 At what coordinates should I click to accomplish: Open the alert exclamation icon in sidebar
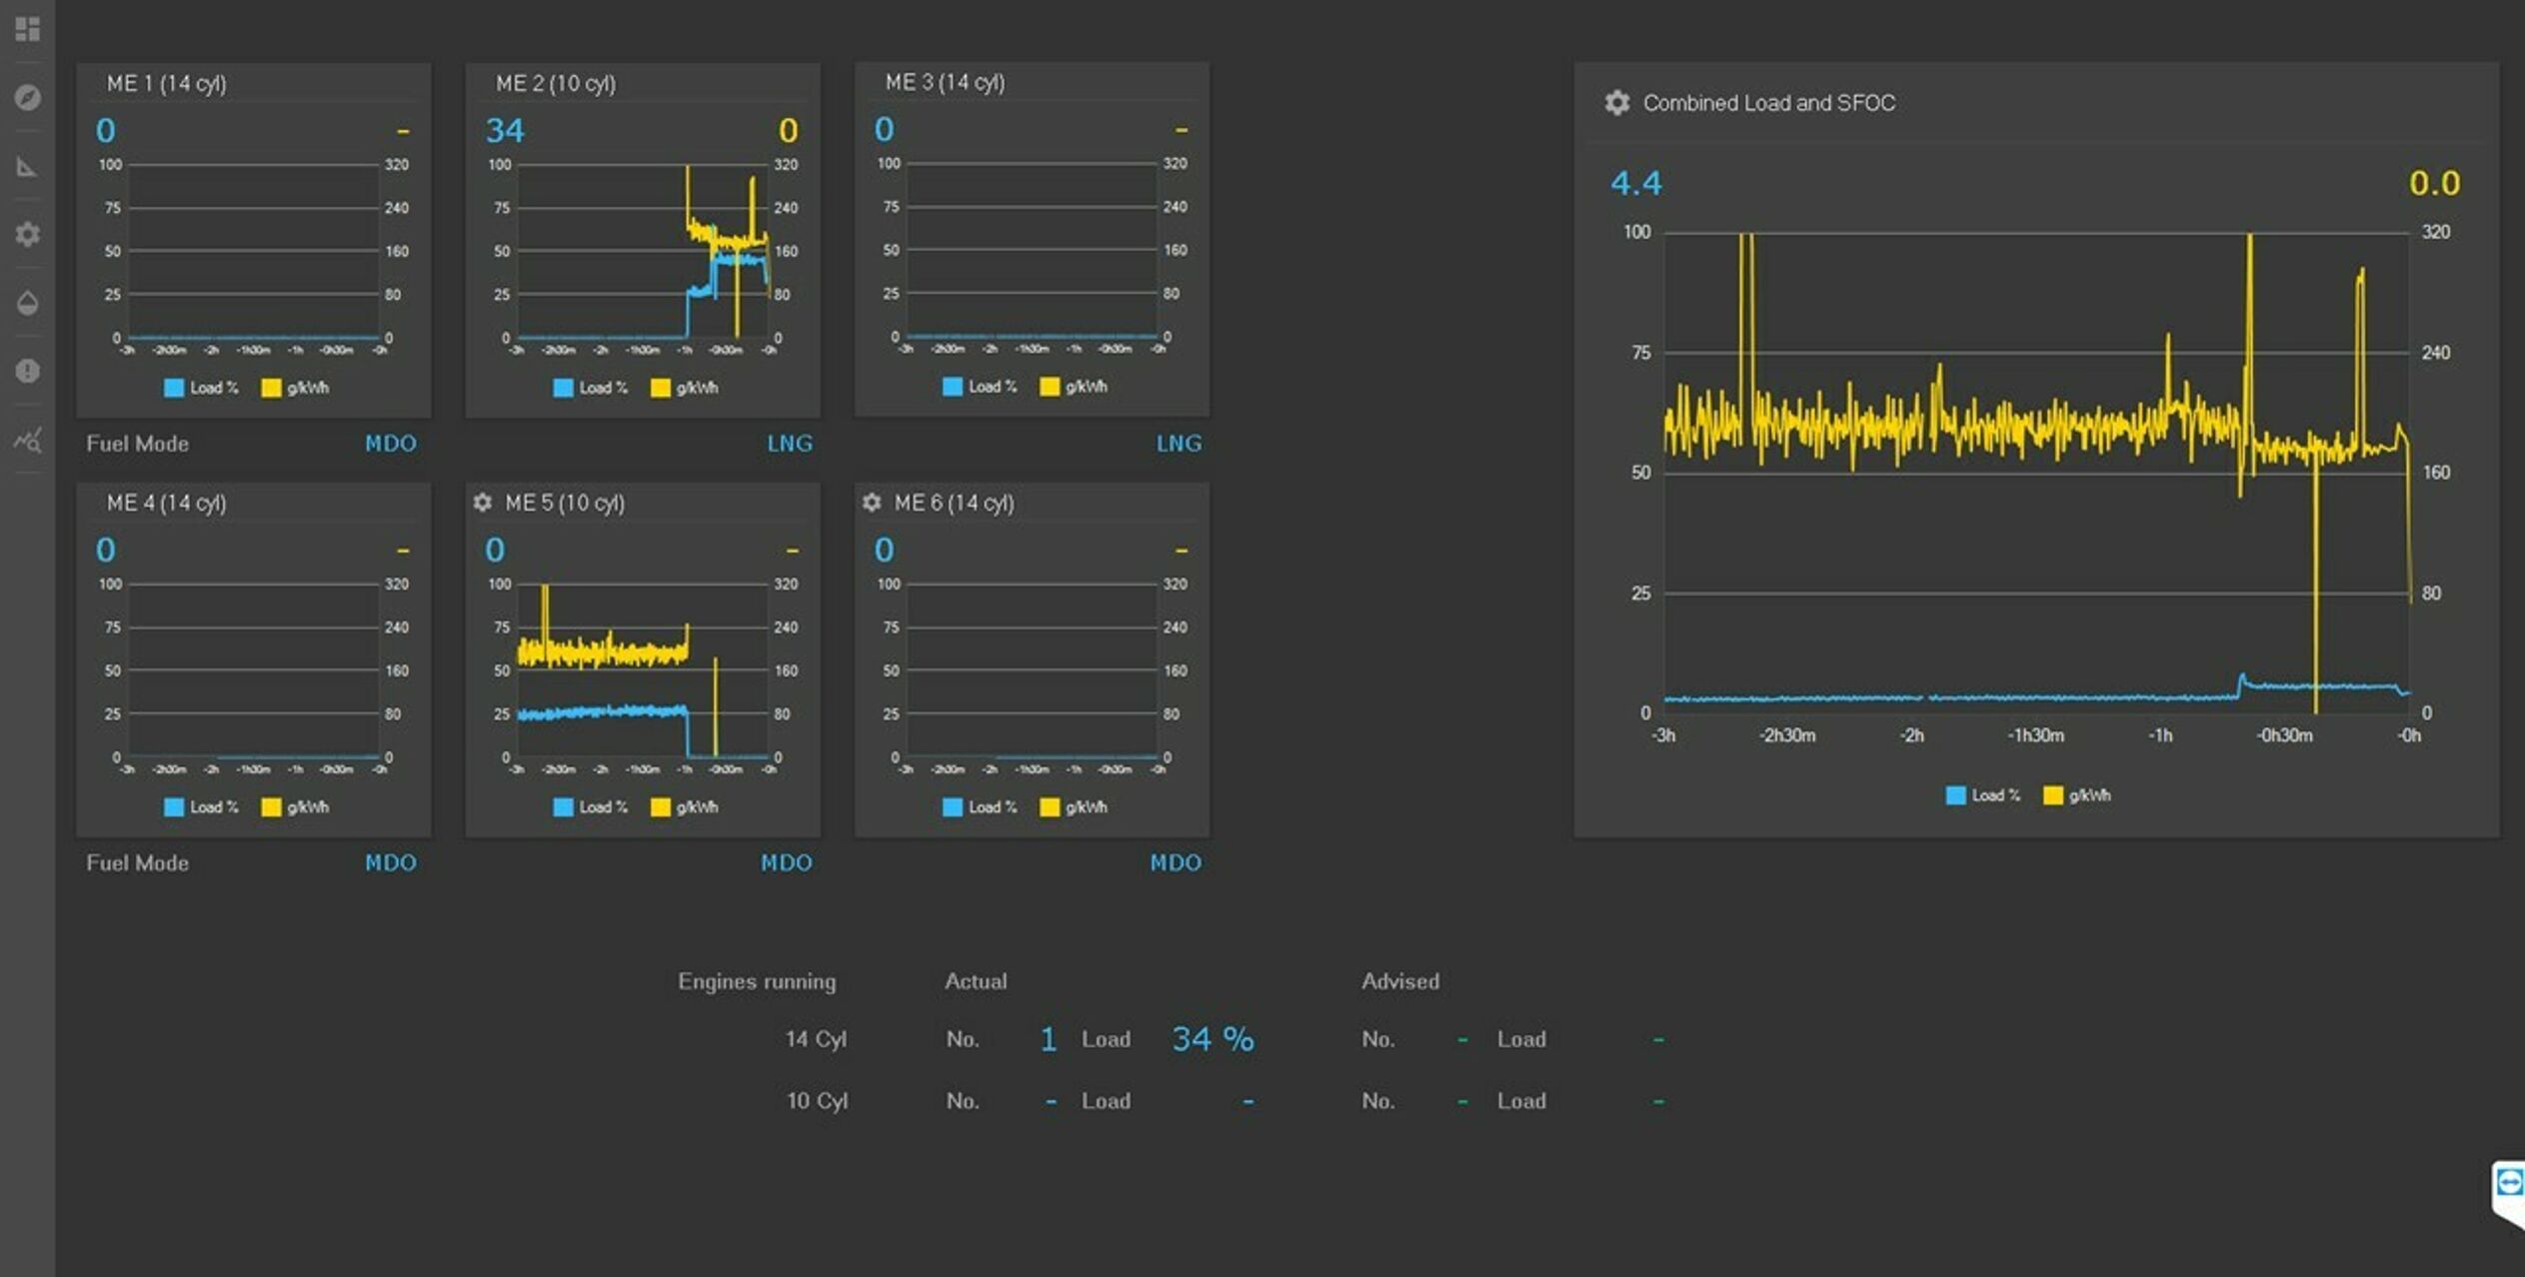(28, 371)
